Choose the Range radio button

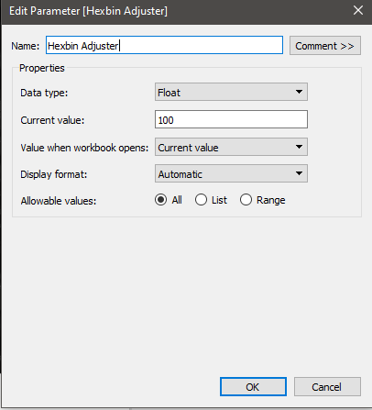coord(246,200)
